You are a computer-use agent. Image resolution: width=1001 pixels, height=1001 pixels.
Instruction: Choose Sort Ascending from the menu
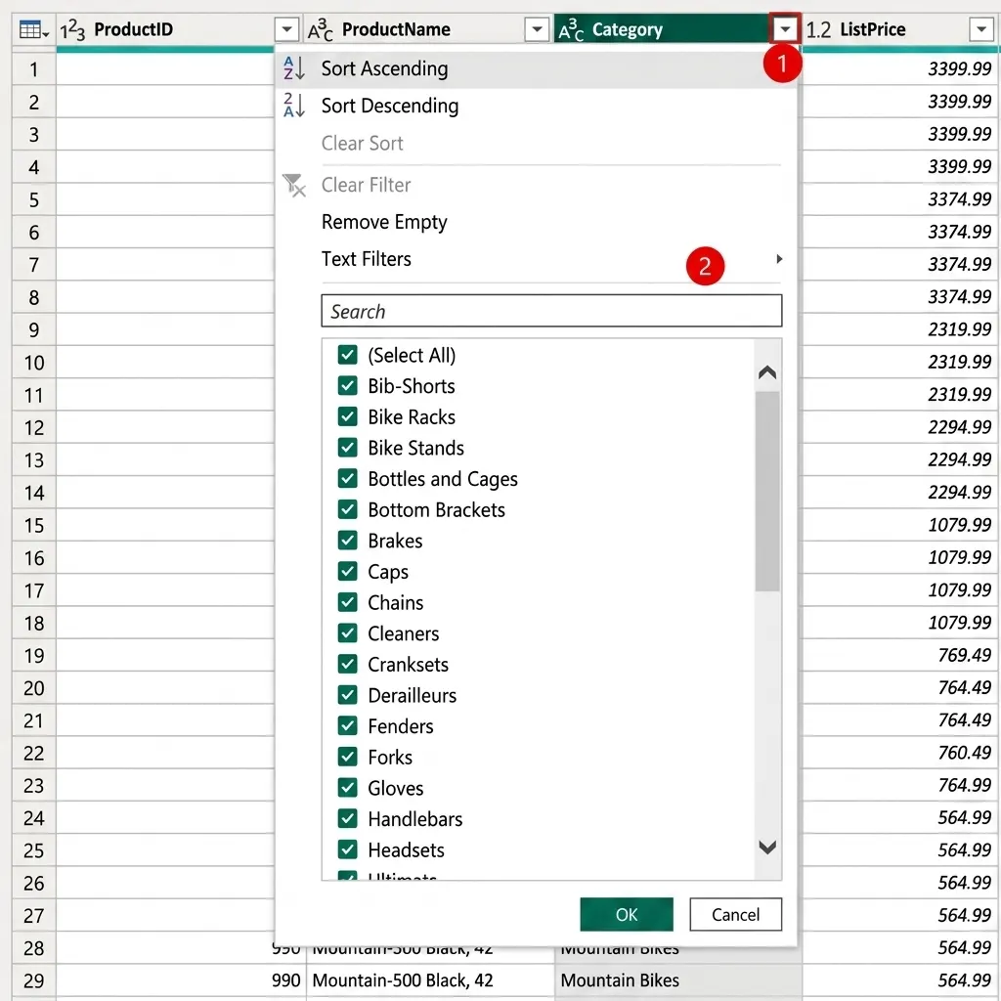tap(536, 68)
